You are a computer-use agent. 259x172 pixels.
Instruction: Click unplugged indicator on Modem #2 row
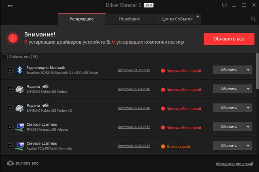tap(45, 105)
